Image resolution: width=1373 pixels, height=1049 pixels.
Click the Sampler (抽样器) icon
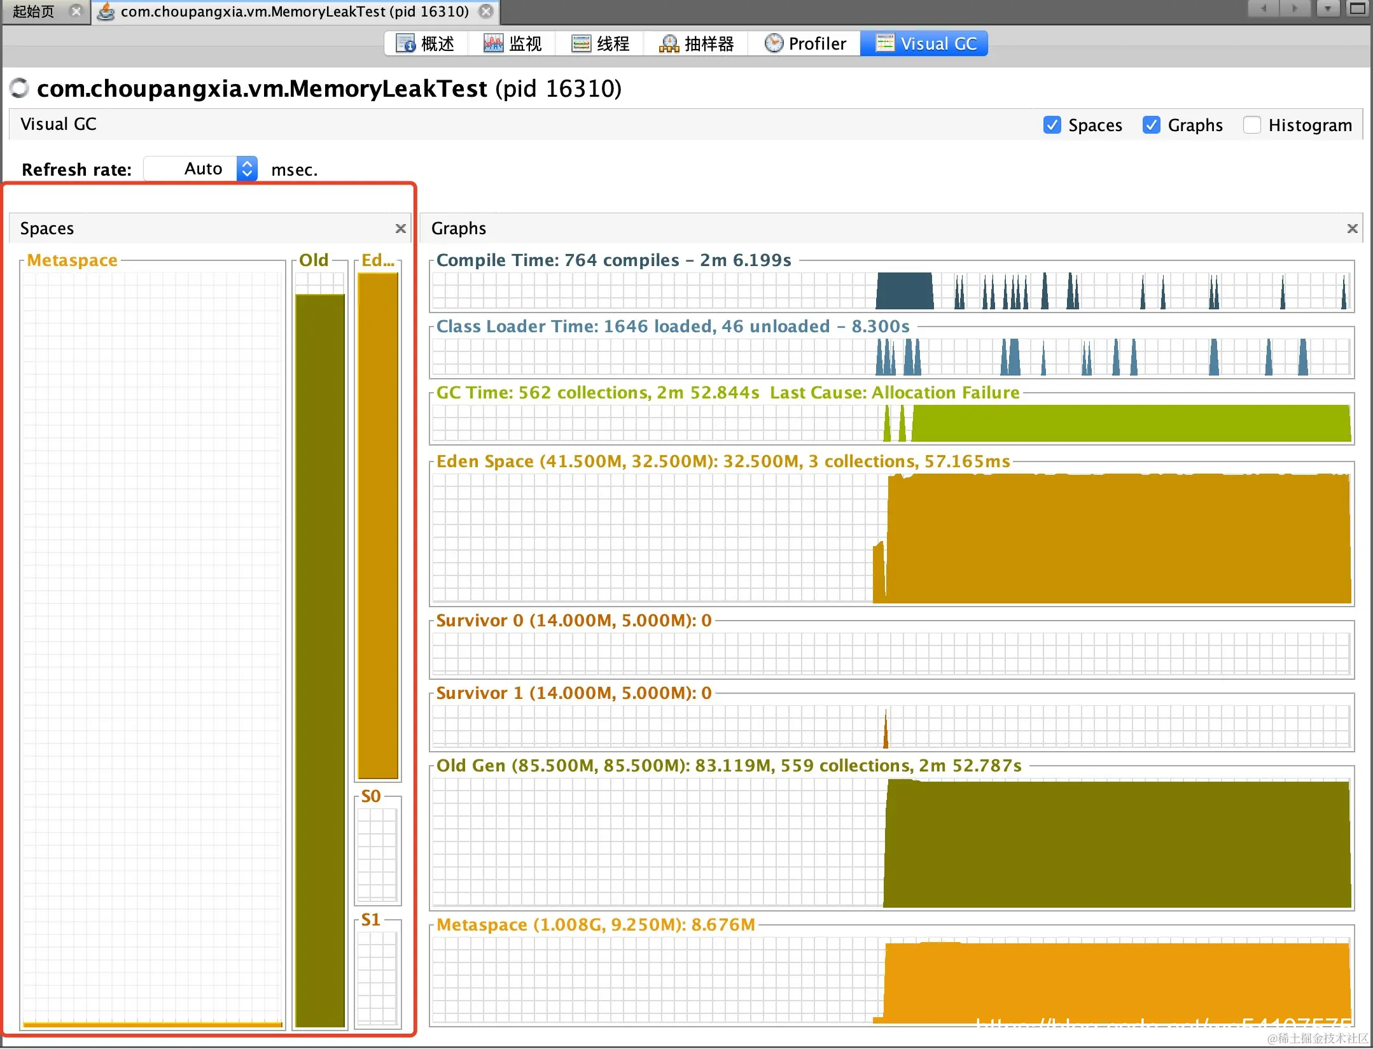point(669,43)
